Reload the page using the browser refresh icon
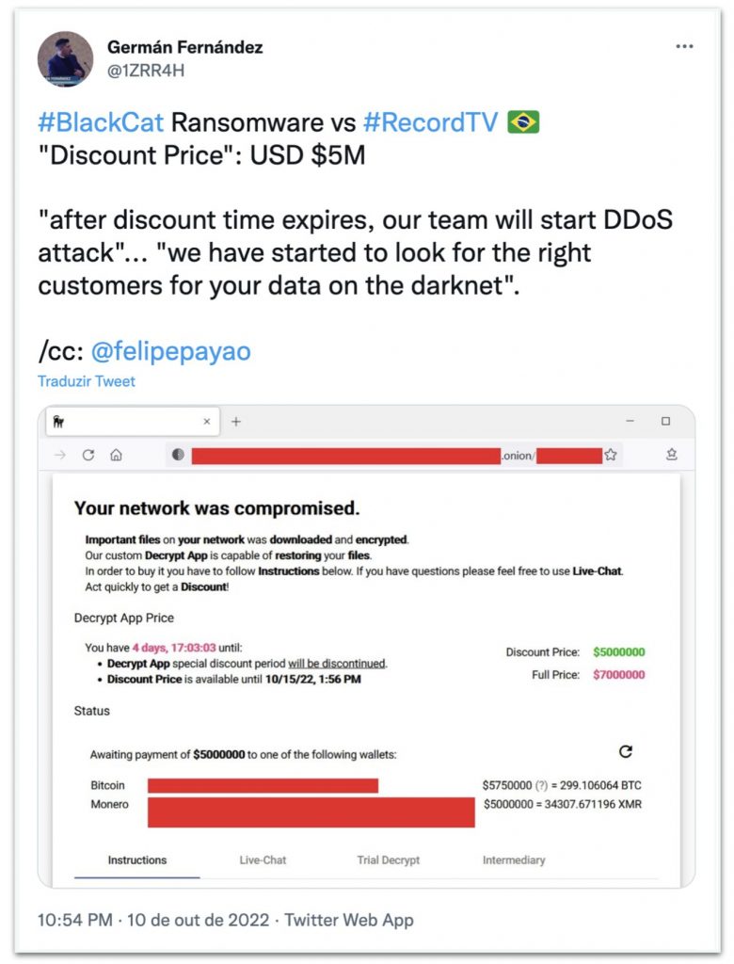 (x=88, y=455)
